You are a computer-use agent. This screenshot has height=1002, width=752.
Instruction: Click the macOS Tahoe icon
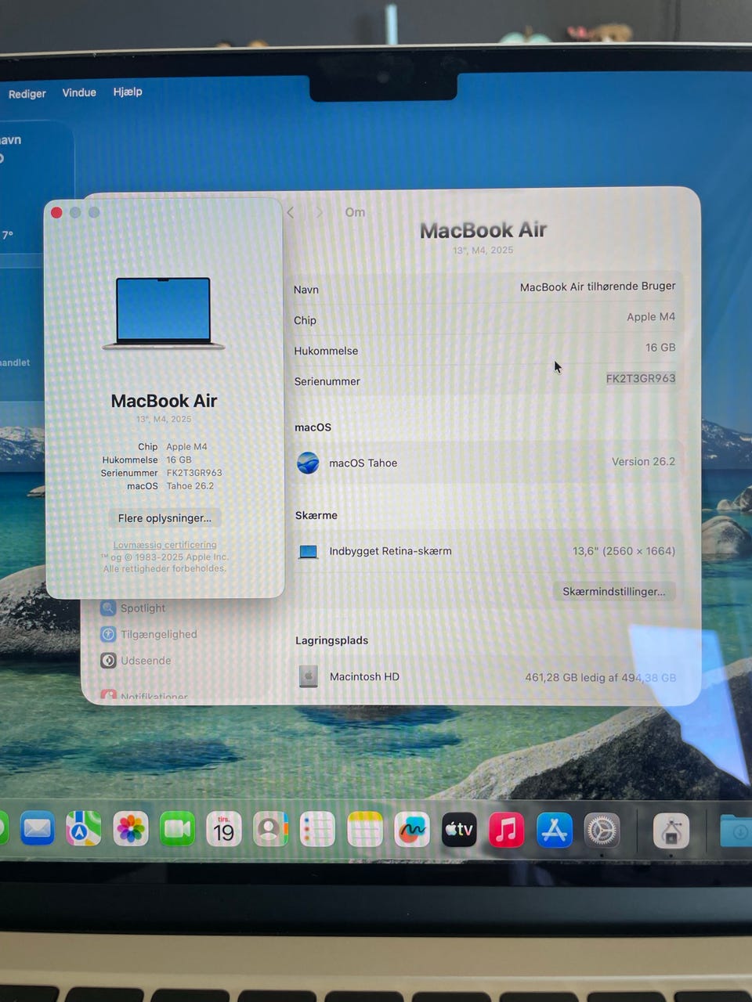[x=308, y=463]
